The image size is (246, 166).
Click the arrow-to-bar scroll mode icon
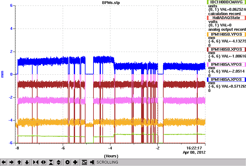[92, 162]
